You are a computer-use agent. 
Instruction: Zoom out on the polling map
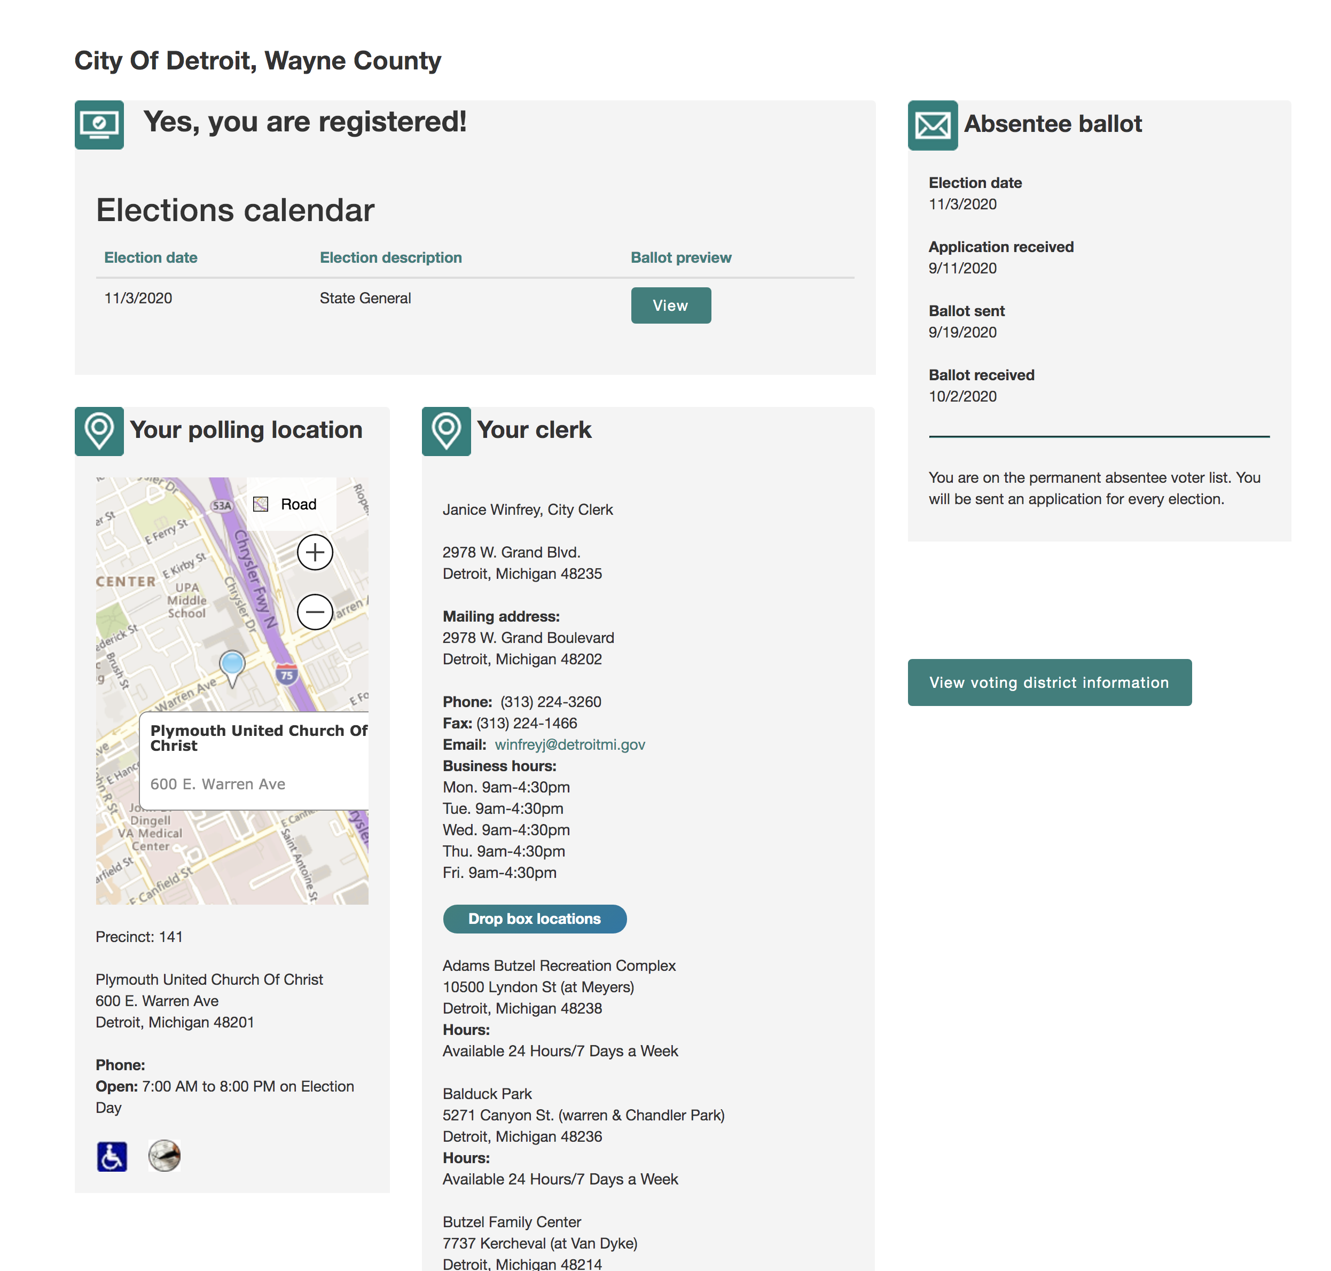tap(315, 612)
